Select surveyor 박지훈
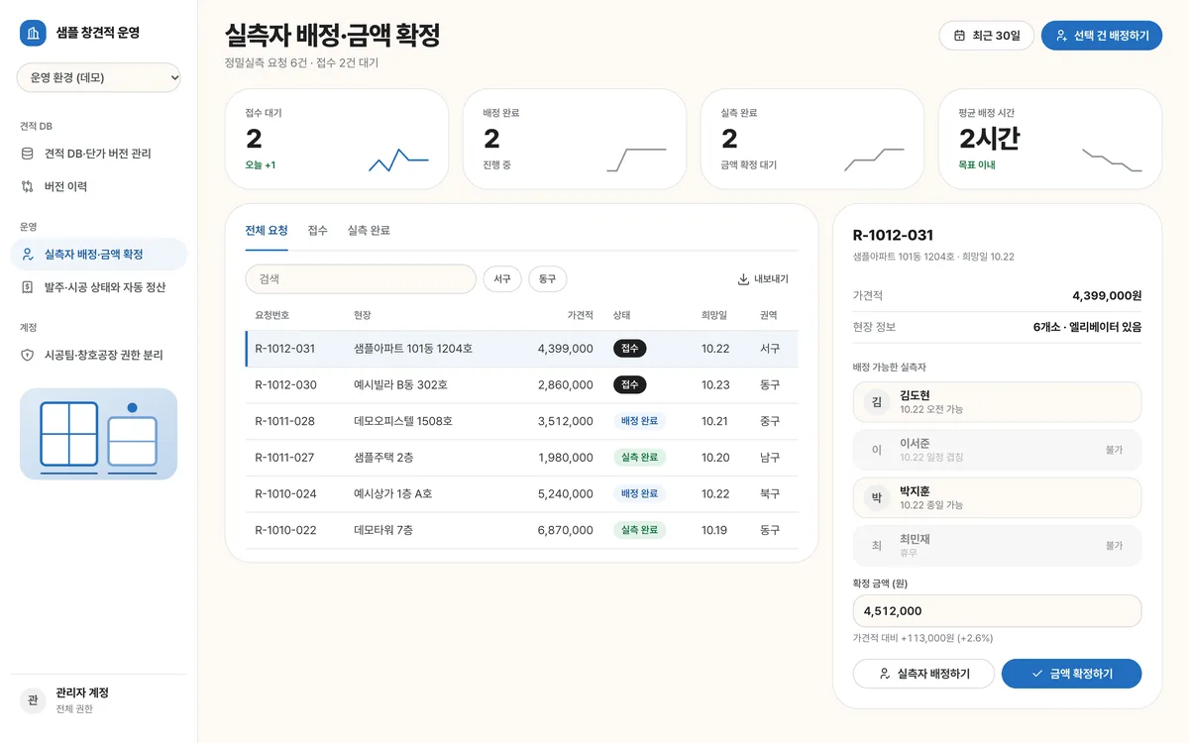This screenshot has height=743, width=1189. (997, 497)
